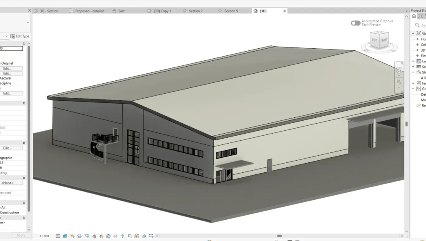Image resolution: width=426 pixels, height=241 pixels.
Task: Click the Detail Level icon
Action: pos(58,236)
